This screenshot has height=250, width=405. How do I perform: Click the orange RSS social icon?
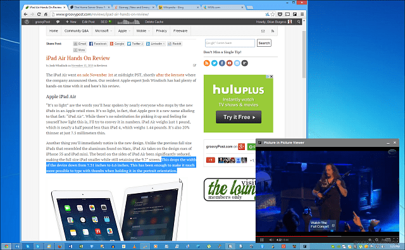[207, 63]
